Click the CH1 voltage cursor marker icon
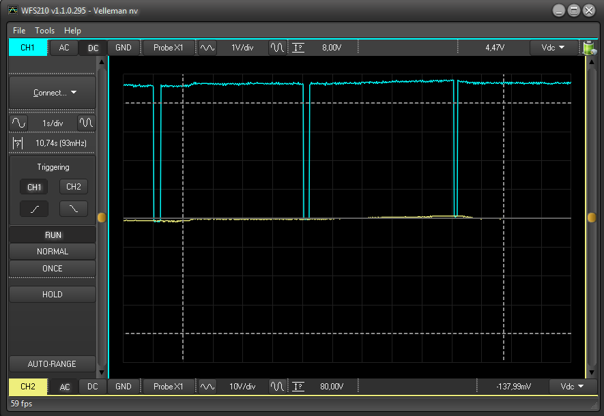604x416 pixels. click(298, 48)
